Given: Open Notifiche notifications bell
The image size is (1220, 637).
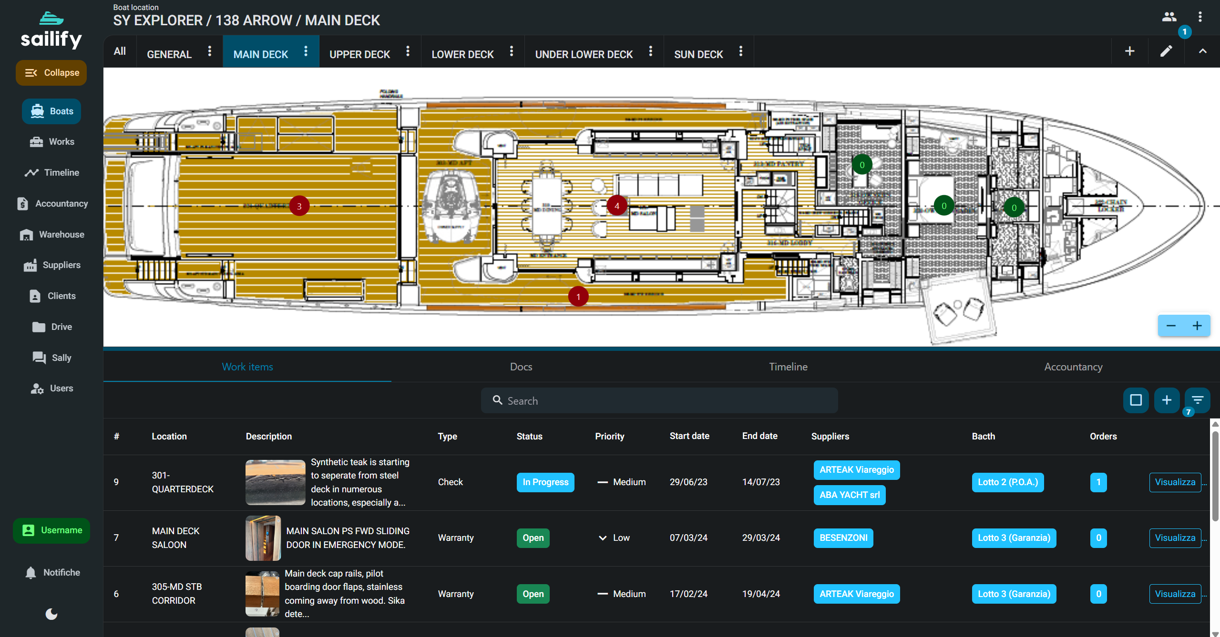Looking at the screenshot, I should pyautogui.click(x=51, y=572).
